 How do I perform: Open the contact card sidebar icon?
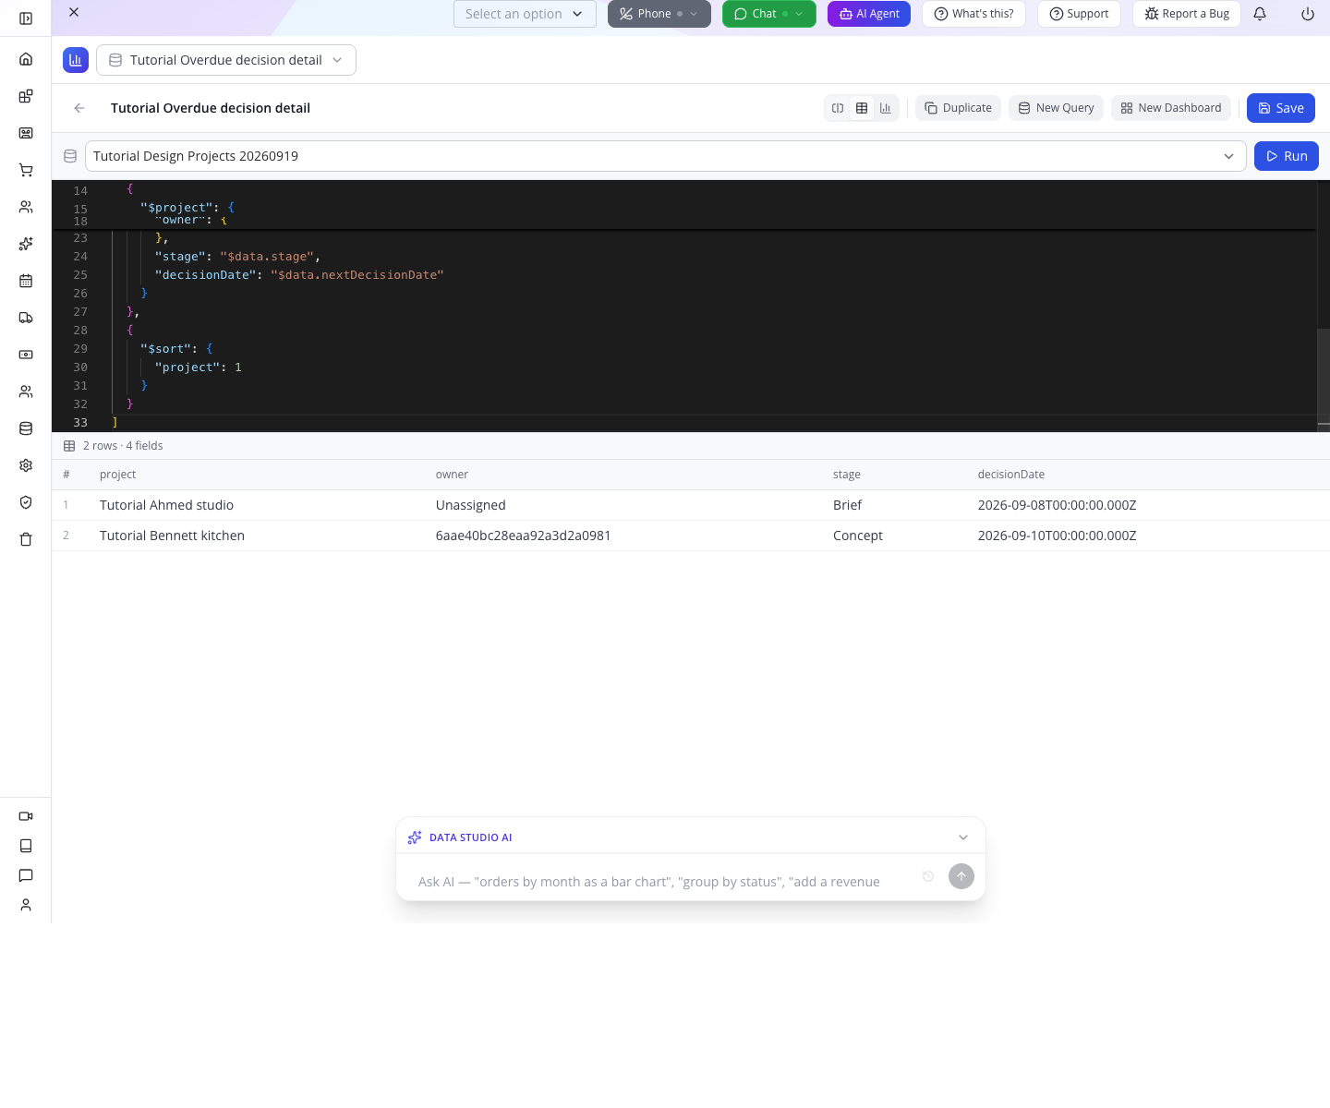coord(26,133)
